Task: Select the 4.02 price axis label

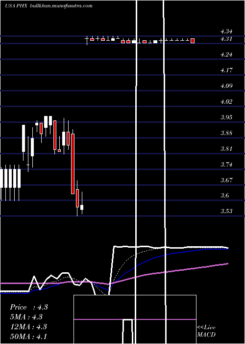Action: pyautogui.click(x=226, y=102)
